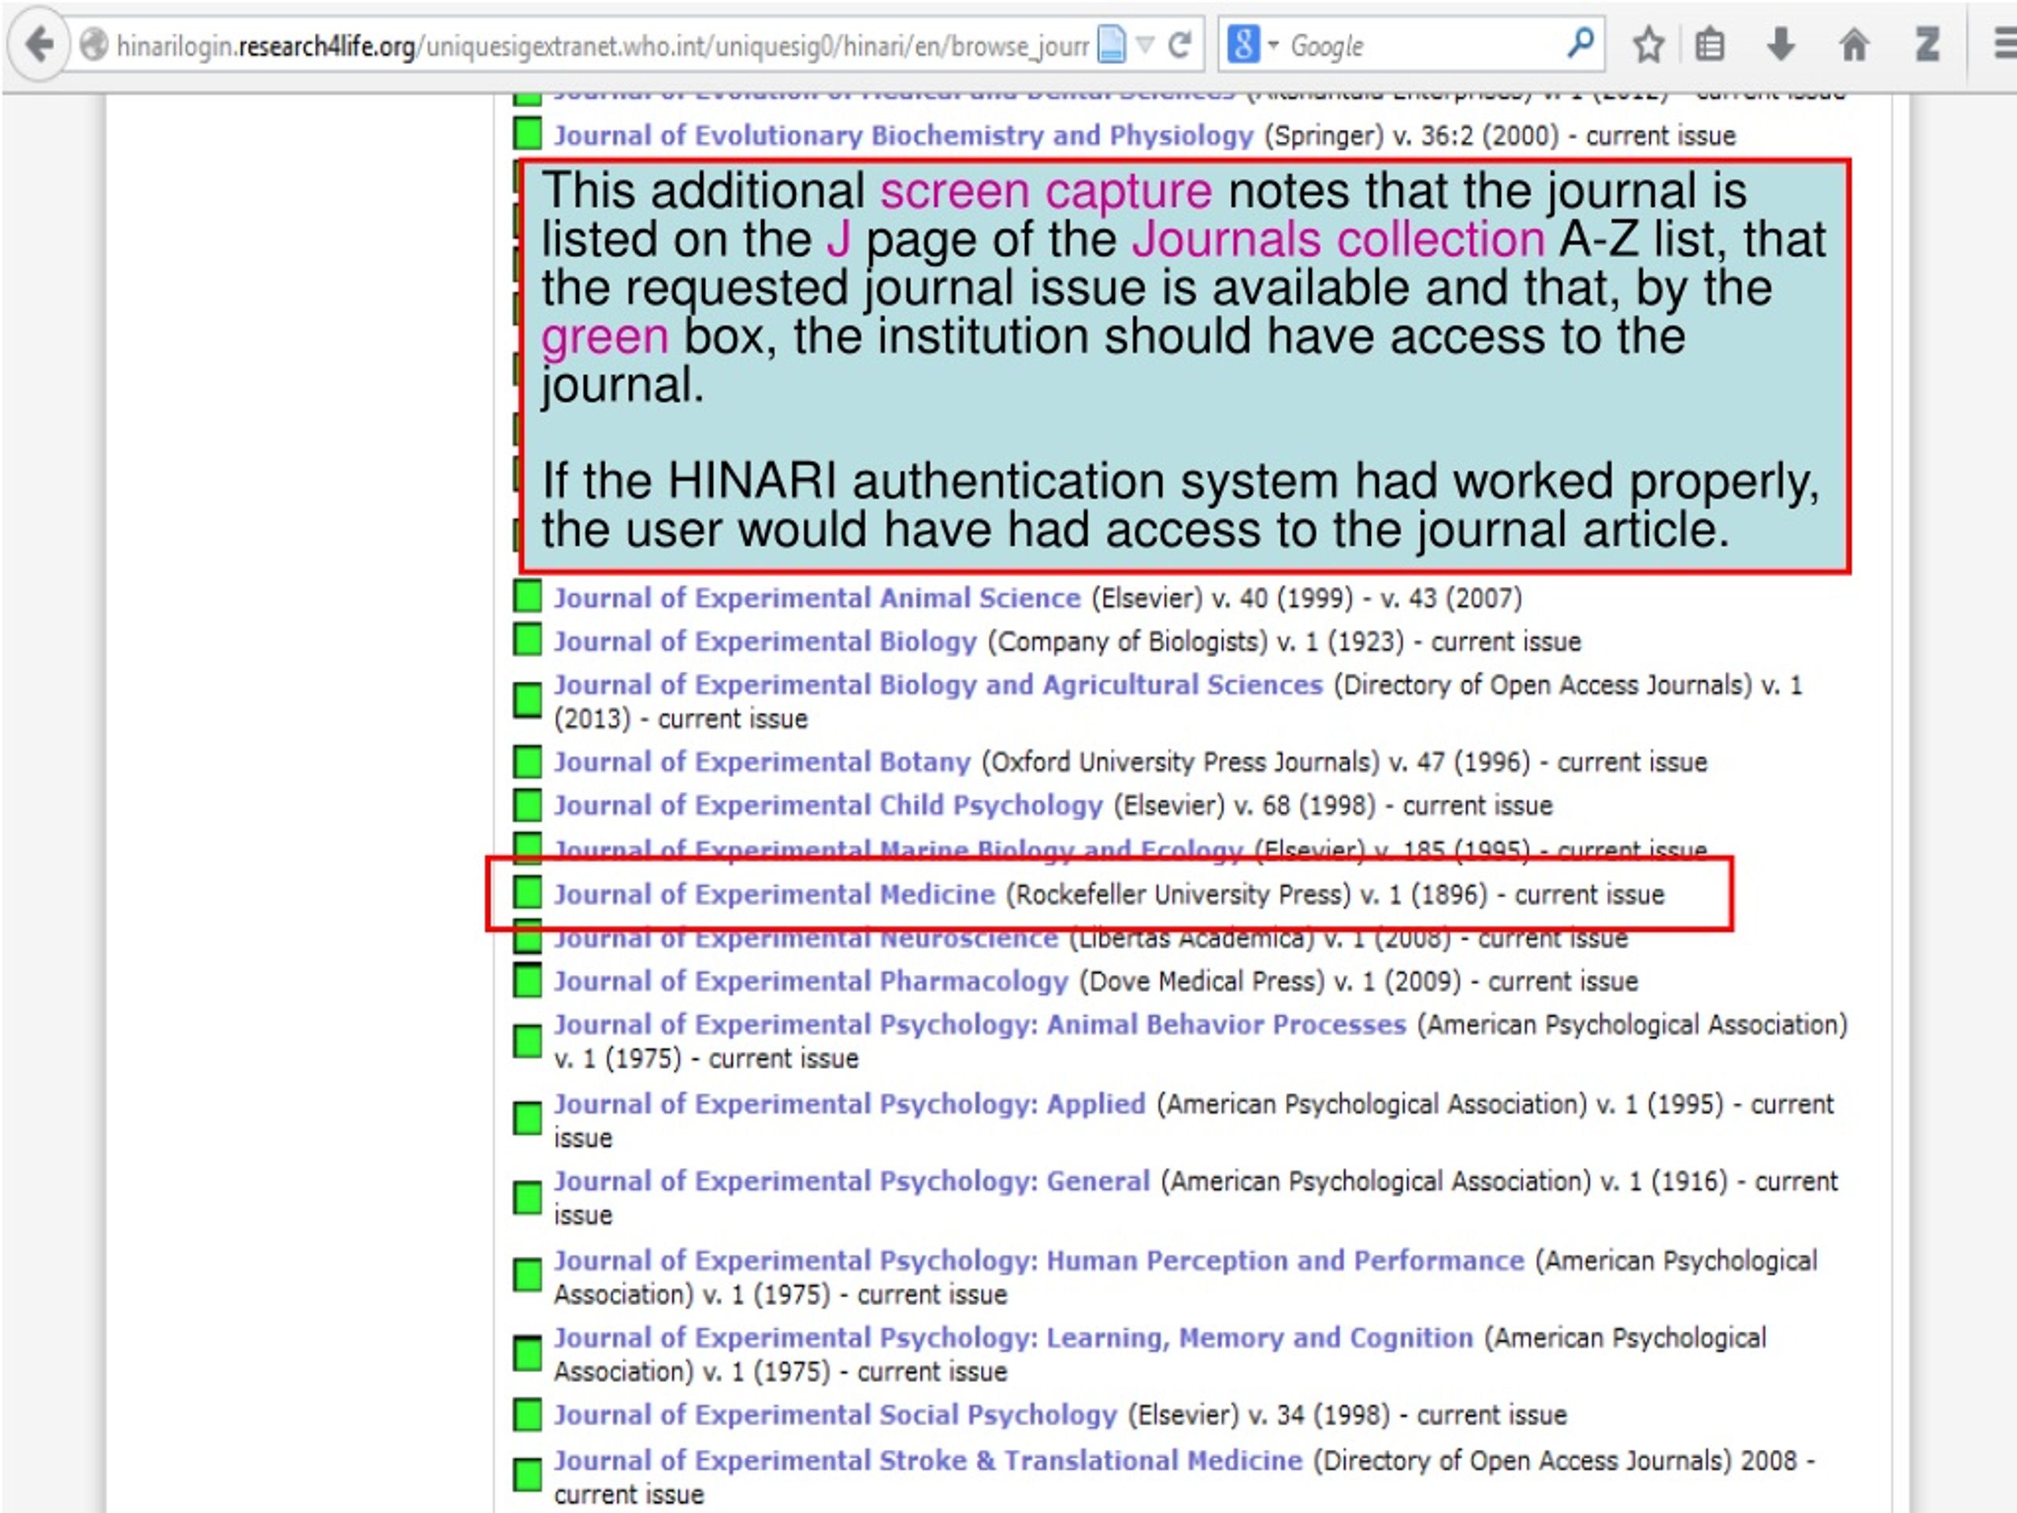
Task: Open the browser hamburger menu
Action: point(2004,44)
